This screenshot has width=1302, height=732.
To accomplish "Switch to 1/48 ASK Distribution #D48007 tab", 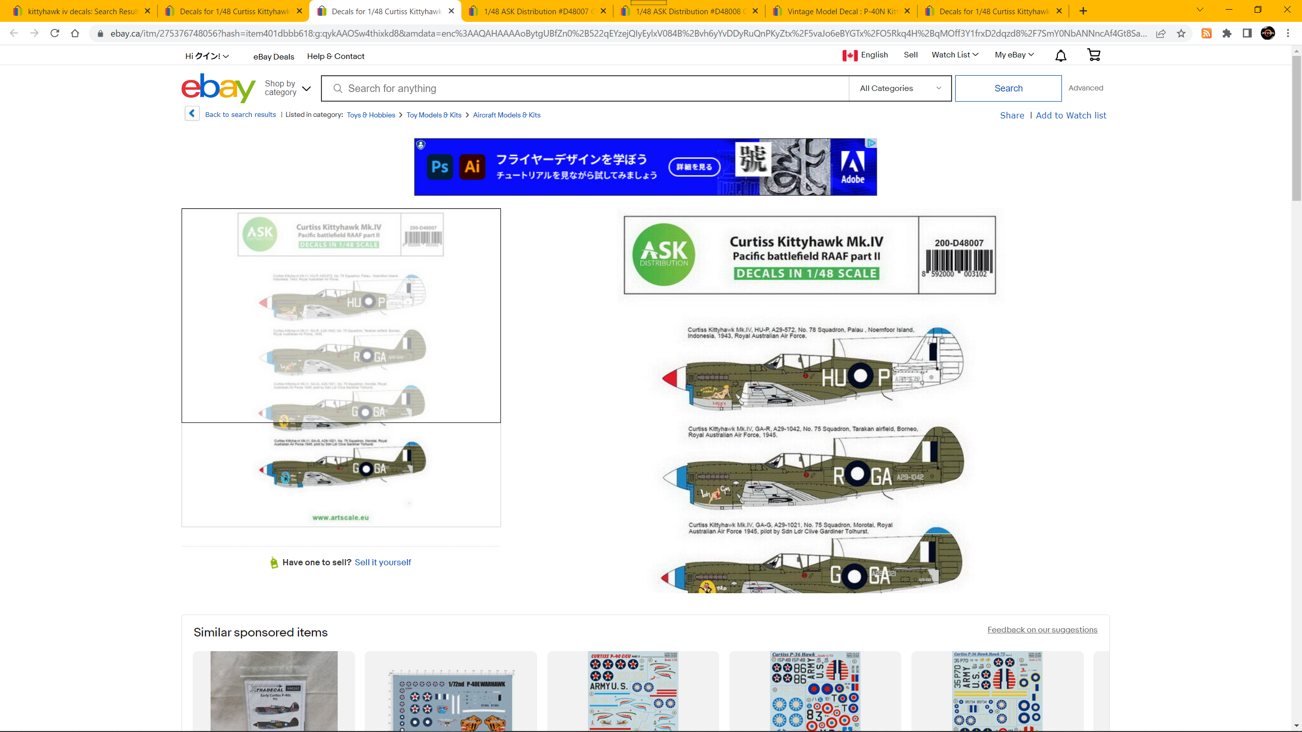I will coord(537,11).
